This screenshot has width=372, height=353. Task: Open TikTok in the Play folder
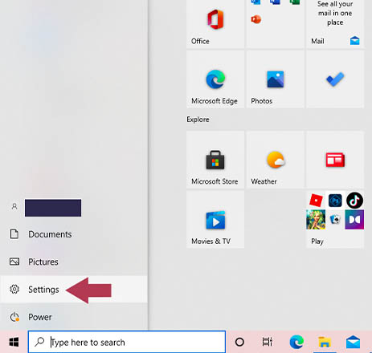[354, 201]
